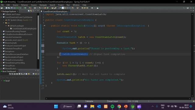The width and height of the screenshot is (195, 110).
Task: Open Google Chrome from taskbar
Action: (x=119, y=107)
